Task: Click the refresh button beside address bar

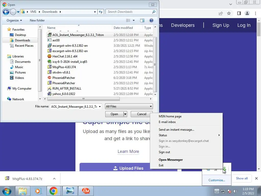Action: 101,12
